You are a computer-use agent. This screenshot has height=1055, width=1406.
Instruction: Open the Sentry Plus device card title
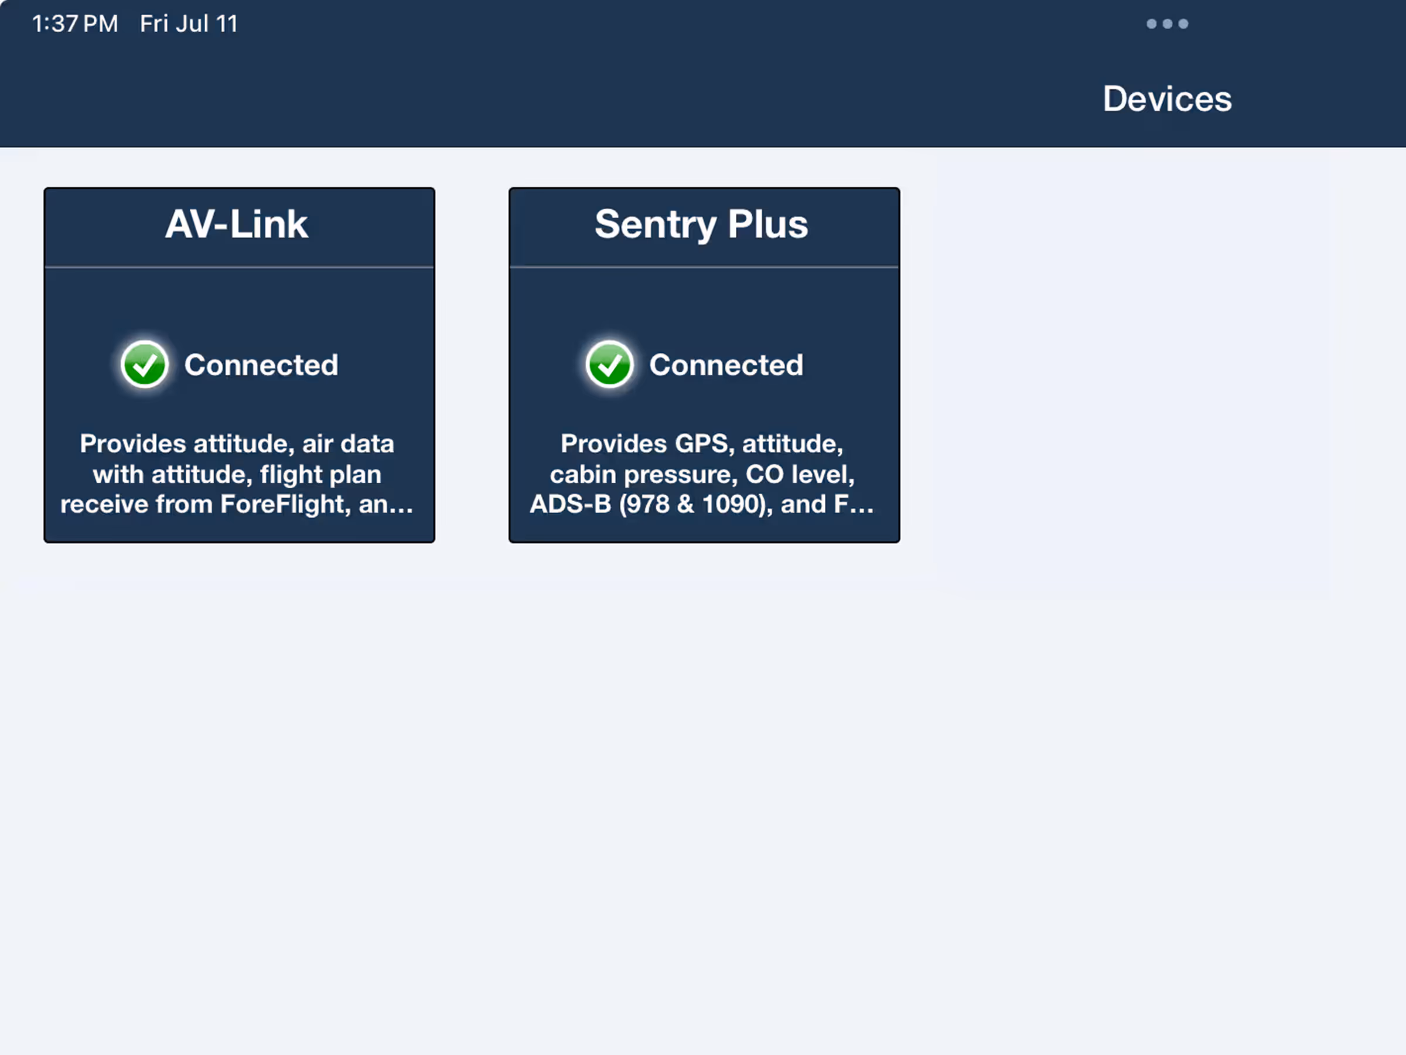click(x=701, y=224)
